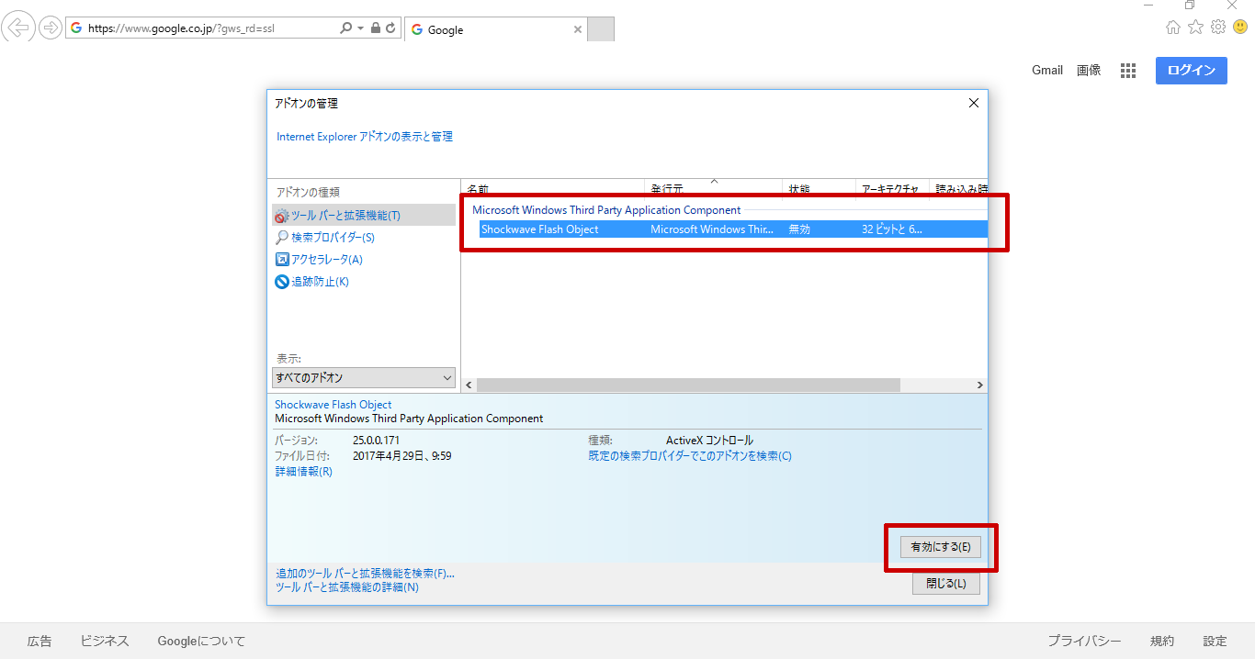Screen dimensions: 1255x659
Task: Click the 規約 footer link
Action: [x=1162, y=642]
